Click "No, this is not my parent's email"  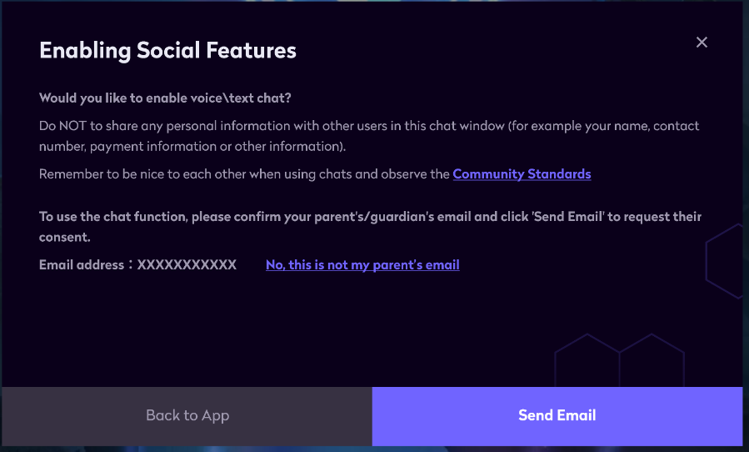click(x=362, y=265)
